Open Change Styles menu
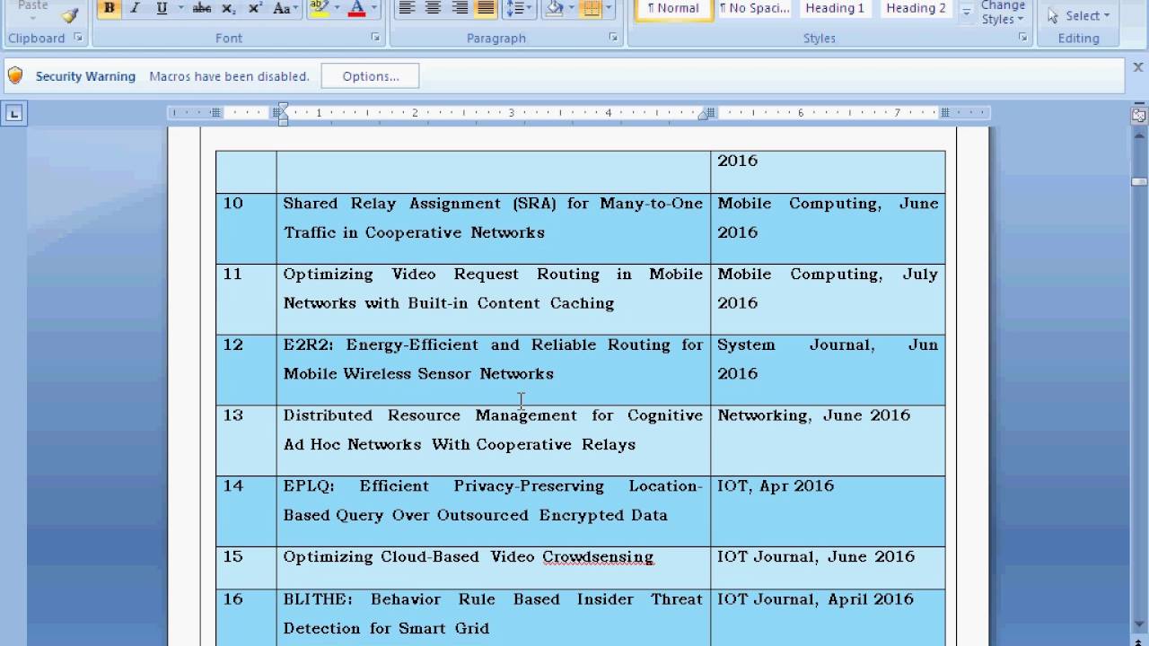Screen dimensions: 1149x646 [1003, 13]
